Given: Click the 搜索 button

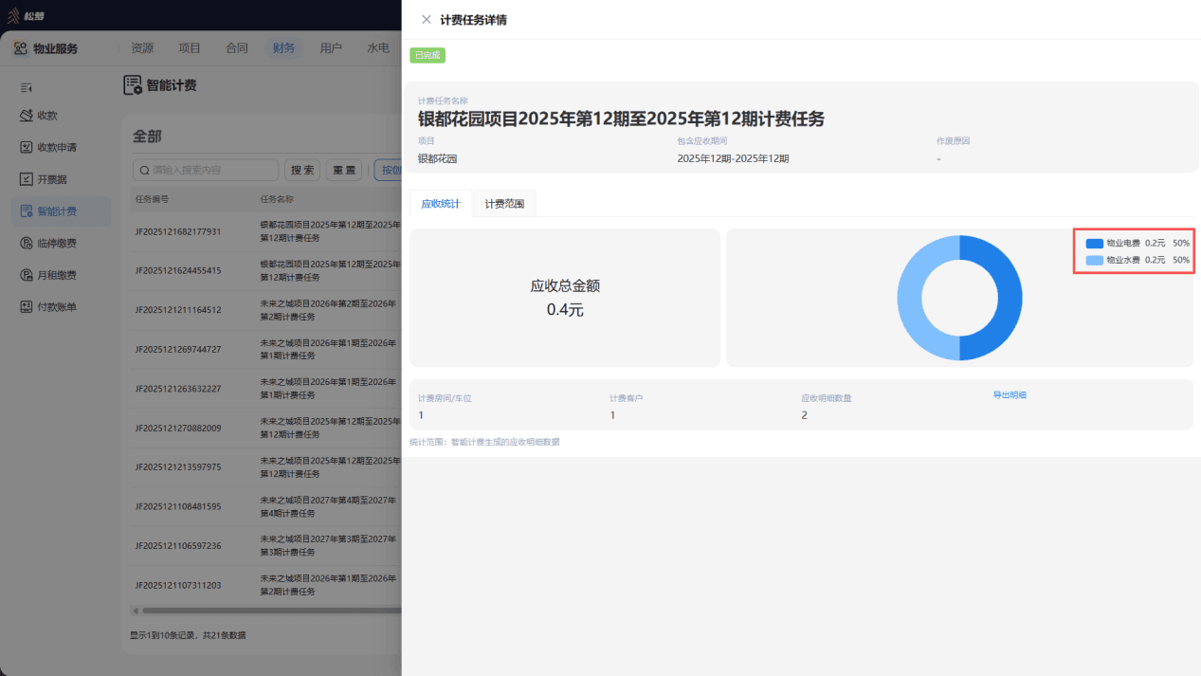Looking at the screenshot, I should pyautogui.click(x=302, y=170).
